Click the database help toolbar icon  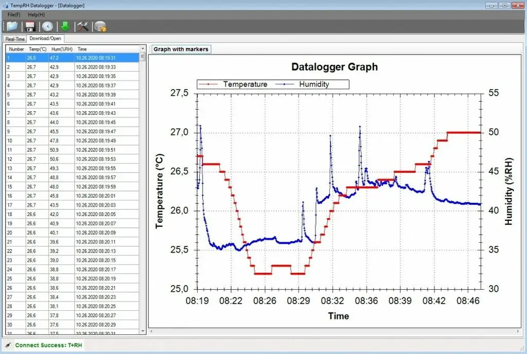click(x=100, y=26)
